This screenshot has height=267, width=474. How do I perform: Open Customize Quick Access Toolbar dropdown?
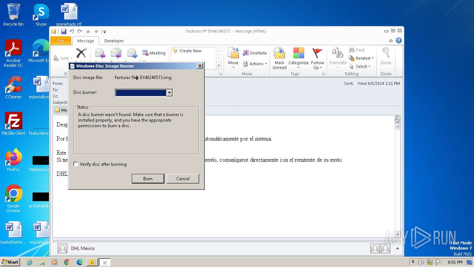(104, 32)
